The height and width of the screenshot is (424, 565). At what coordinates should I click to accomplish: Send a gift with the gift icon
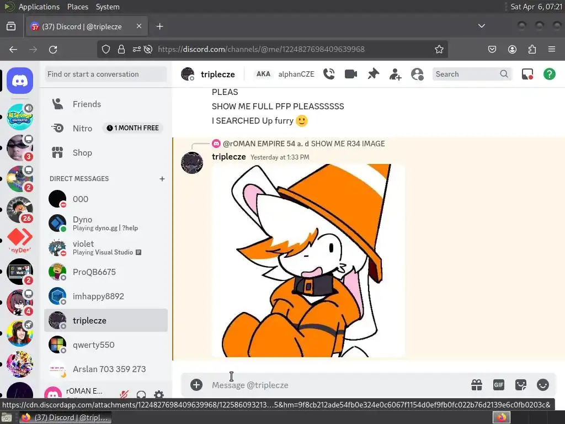pos(477,385)
